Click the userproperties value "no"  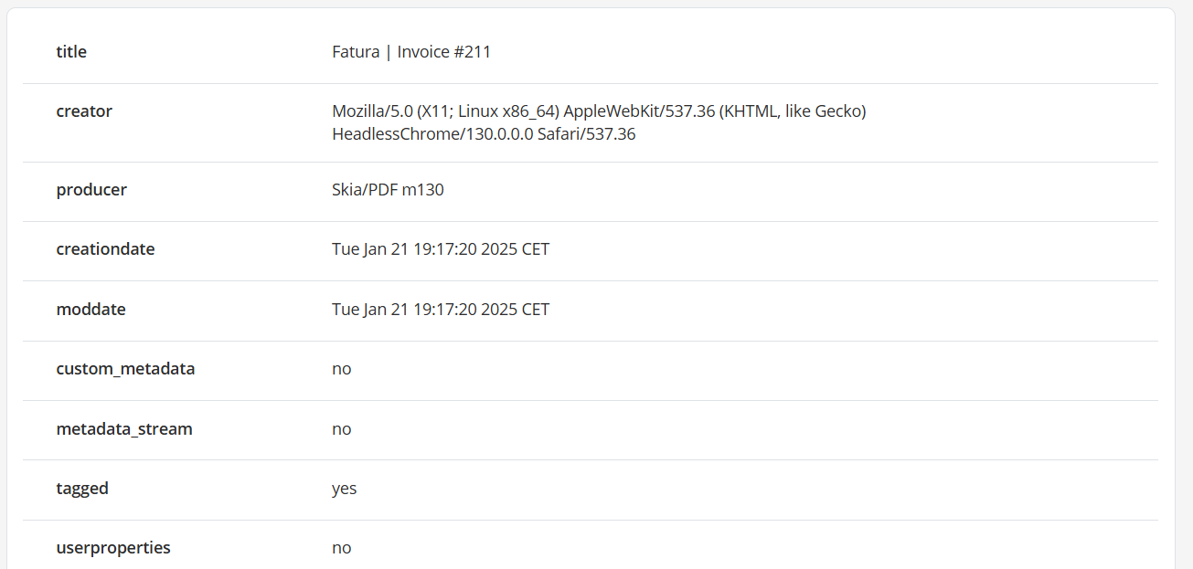click(342, 548)
